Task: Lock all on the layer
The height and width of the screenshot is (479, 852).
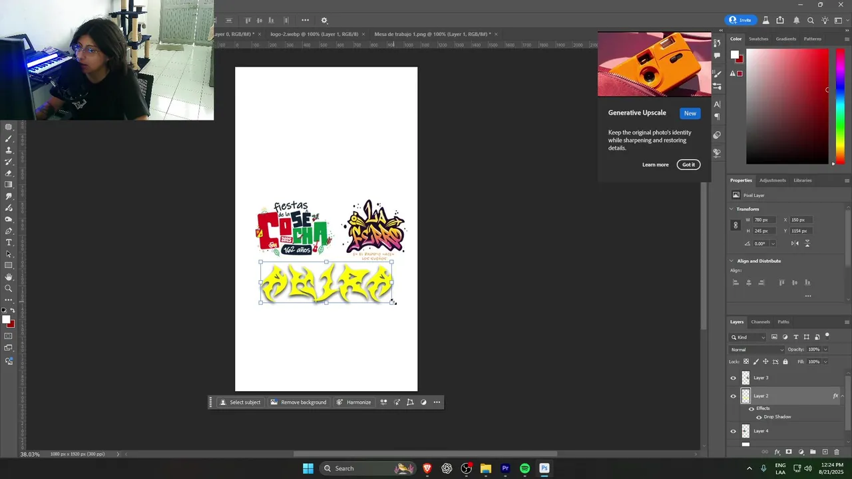Action: click(x=785, y=362)
